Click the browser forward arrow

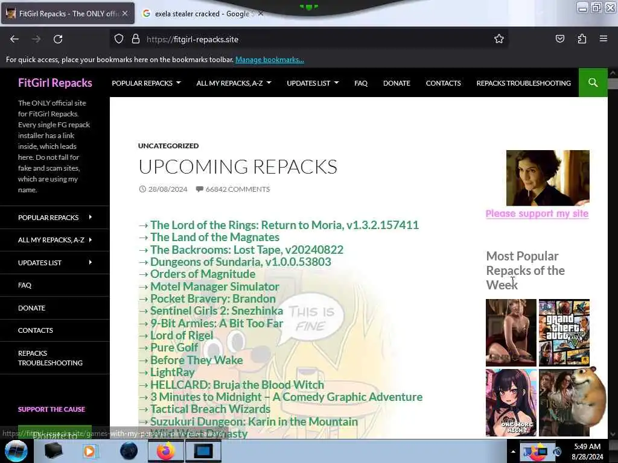tap(36, 39)
